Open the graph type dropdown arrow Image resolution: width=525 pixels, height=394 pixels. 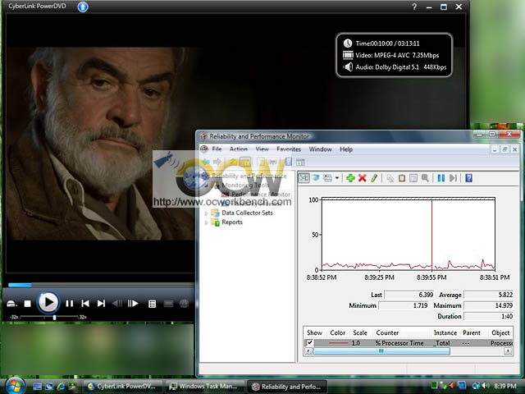(x=337, y=178)
